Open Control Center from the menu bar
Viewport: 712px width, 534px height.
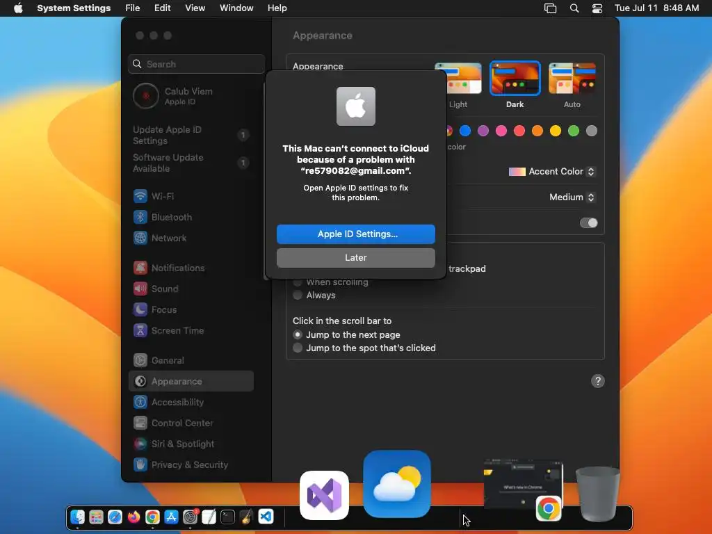tap(597, 8)
